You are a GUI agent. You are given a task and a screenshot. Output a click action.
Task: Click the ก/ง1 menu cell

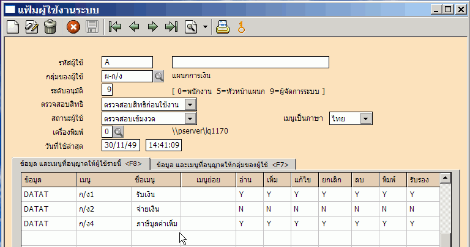pyautogui.click(x=103, y=195)
